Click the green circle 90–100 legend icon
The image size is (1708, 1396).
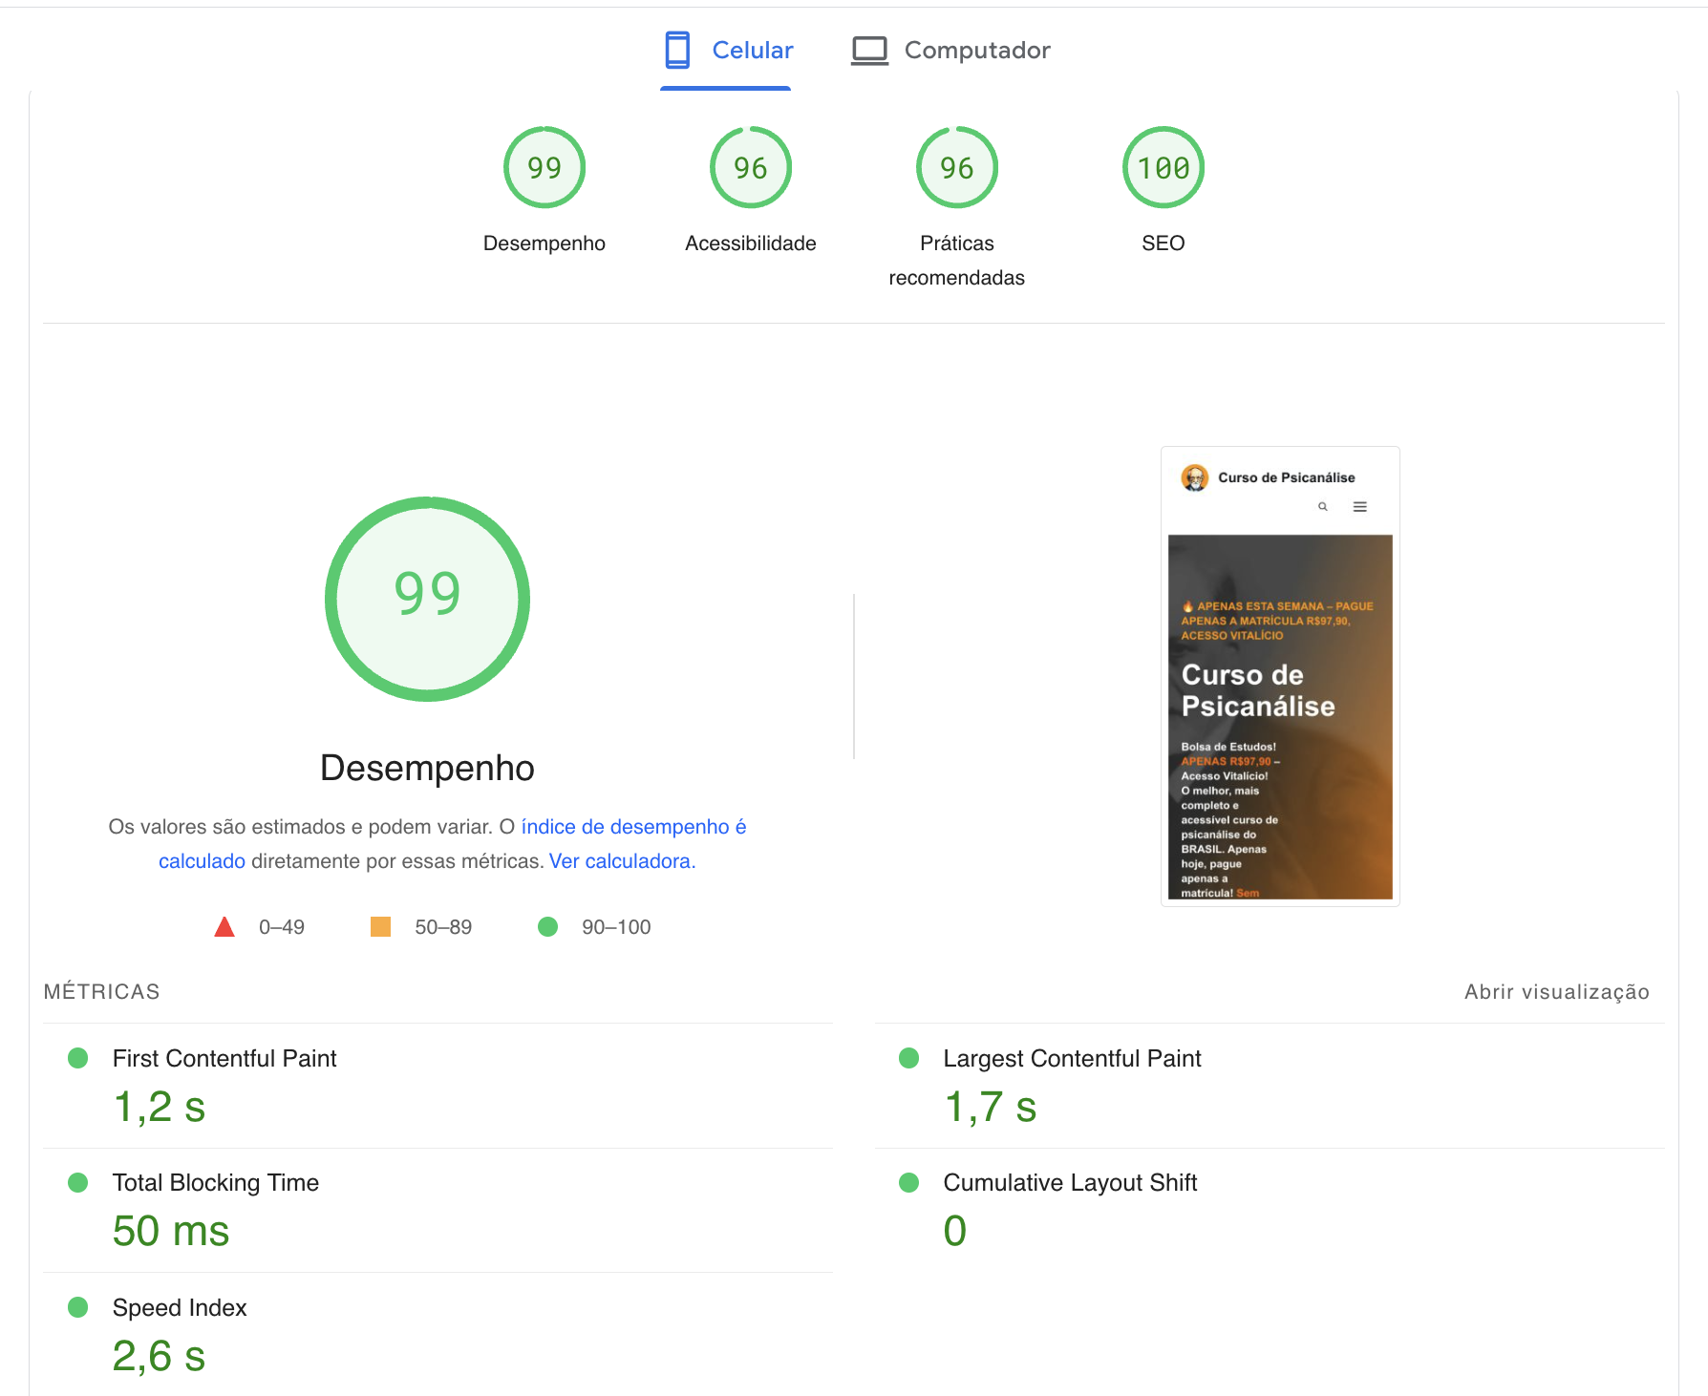(547, 927)
